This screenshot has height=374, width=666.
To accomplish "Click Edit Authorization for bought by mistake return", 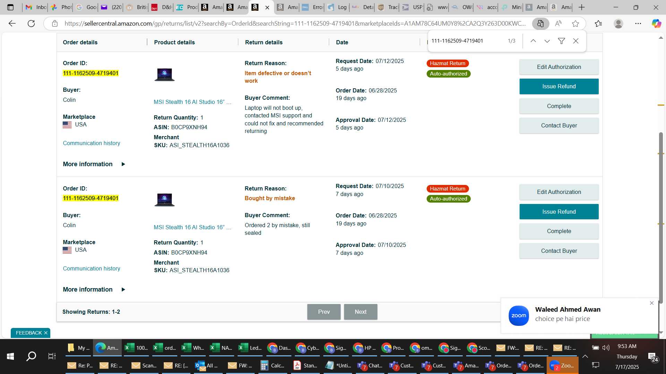I will (559, 192).
